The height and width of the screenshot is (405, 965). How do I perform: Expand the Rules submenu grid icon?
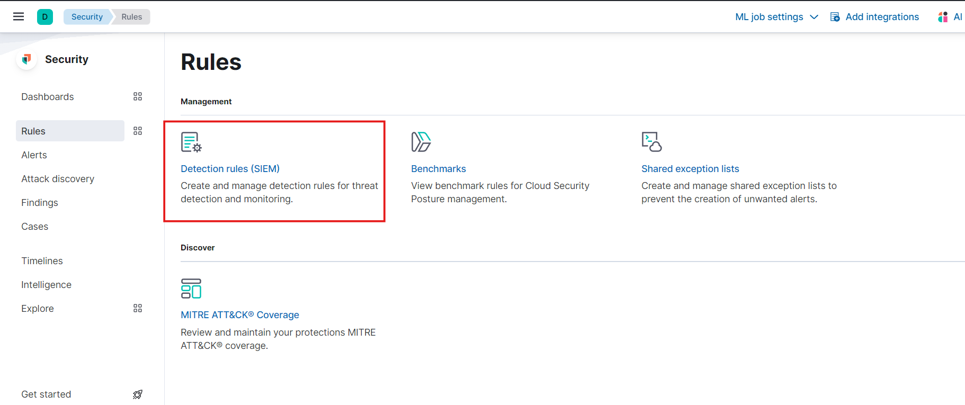[138, 131]
